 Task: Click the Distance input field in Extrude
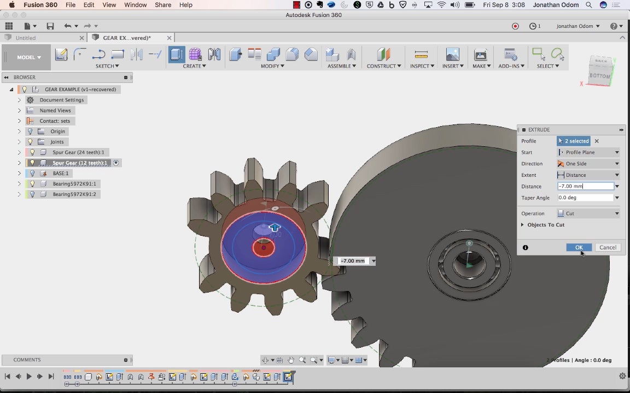(585, 186)
